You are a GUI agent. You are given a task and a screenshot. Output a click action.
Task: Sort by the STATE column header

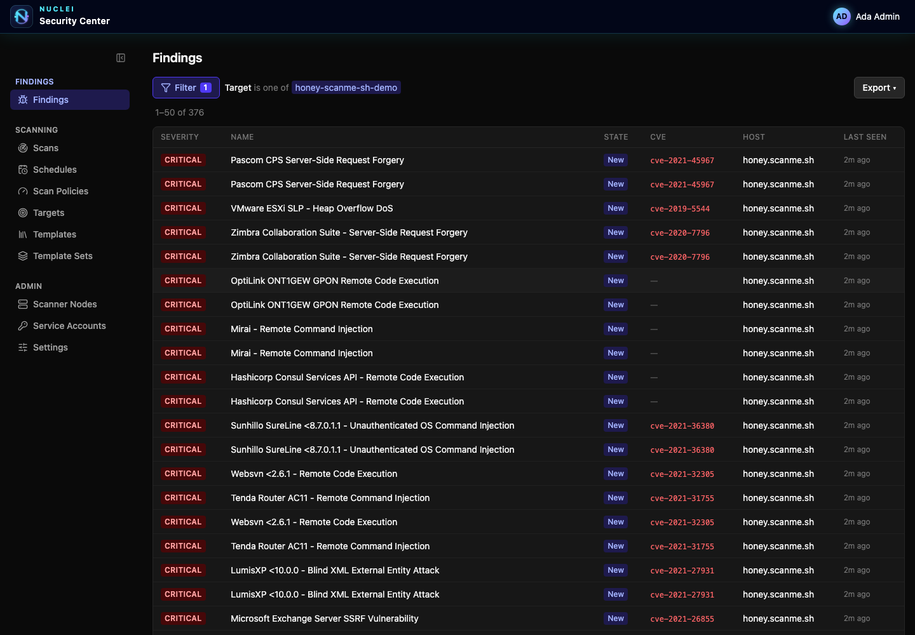point(616,137)
